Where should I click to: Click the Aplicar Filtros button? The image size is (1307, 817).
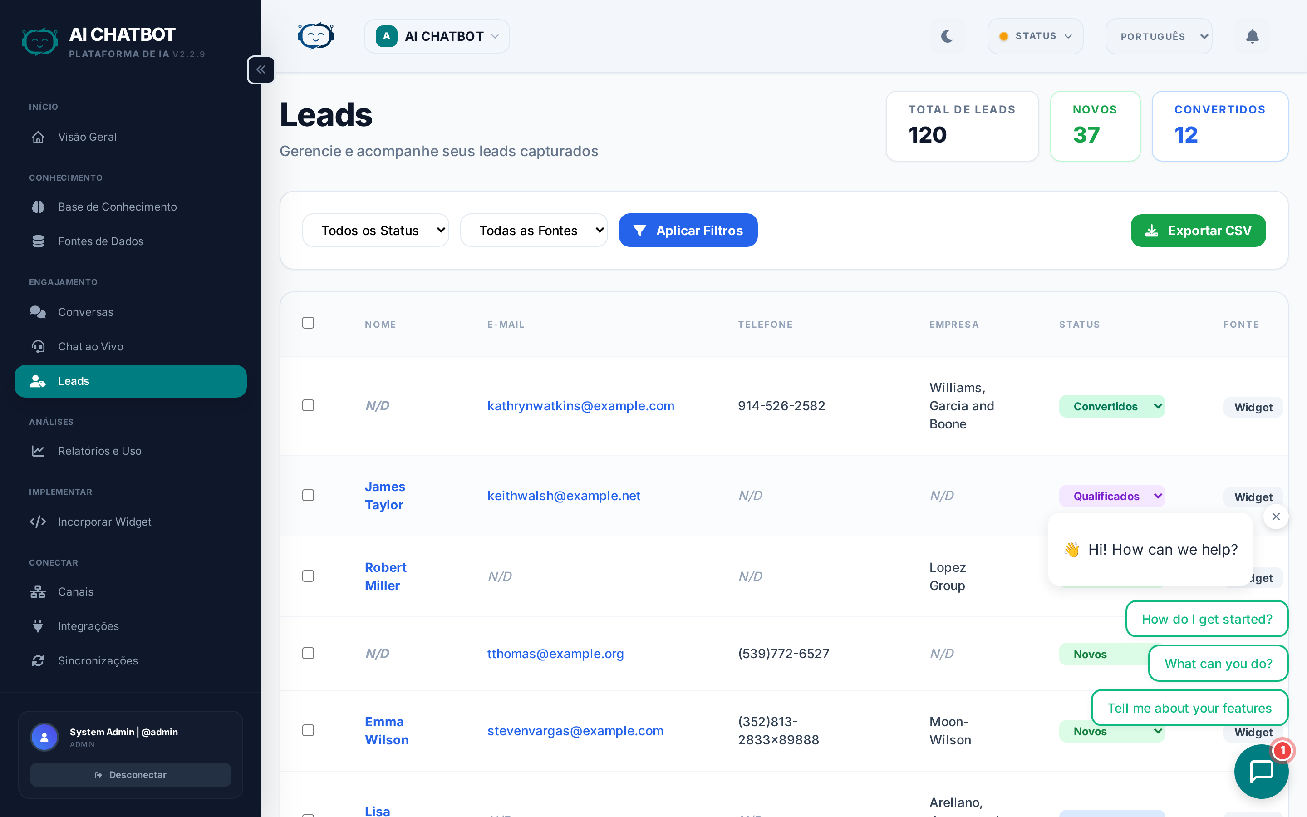tap(688, 230)
